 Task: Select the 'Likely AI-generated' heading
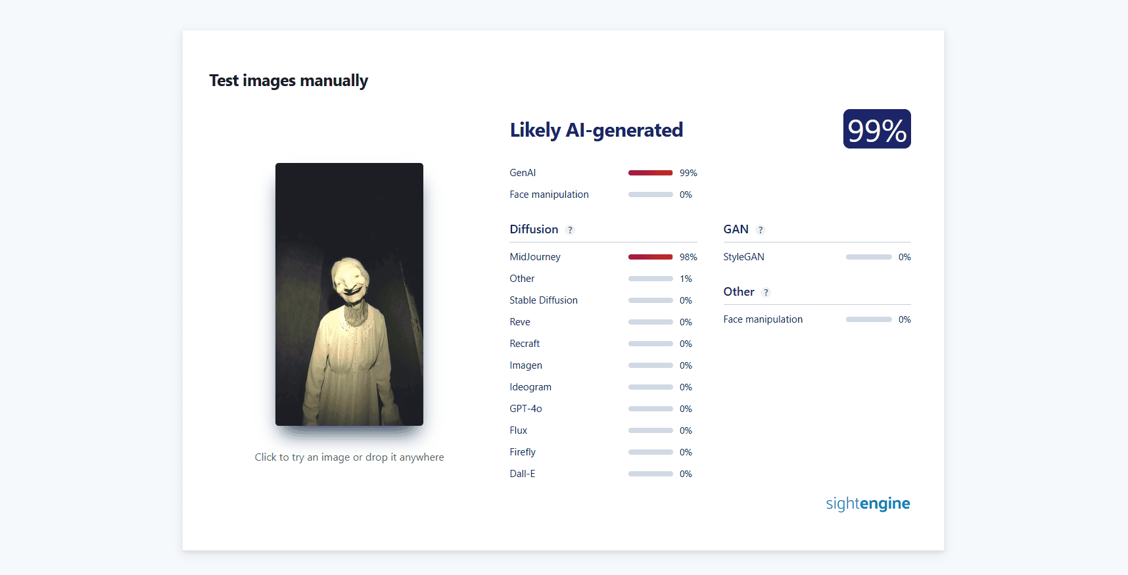pos(596,130)
